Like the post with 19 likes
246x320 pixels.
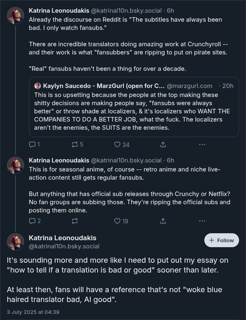121,221
